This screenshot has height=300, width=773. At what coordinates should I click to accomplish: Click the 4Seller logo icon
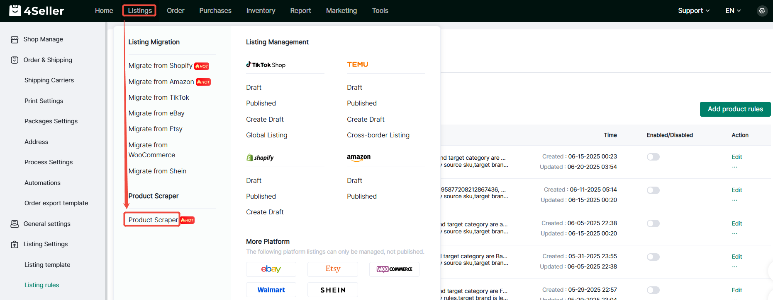point(15,10)
